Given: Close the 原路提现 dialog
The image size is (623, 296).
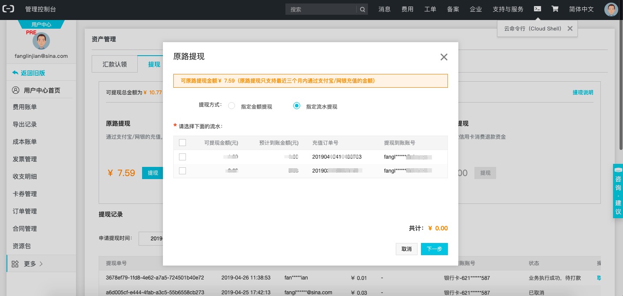Looking at the screenshot, I should pos(444,57).
